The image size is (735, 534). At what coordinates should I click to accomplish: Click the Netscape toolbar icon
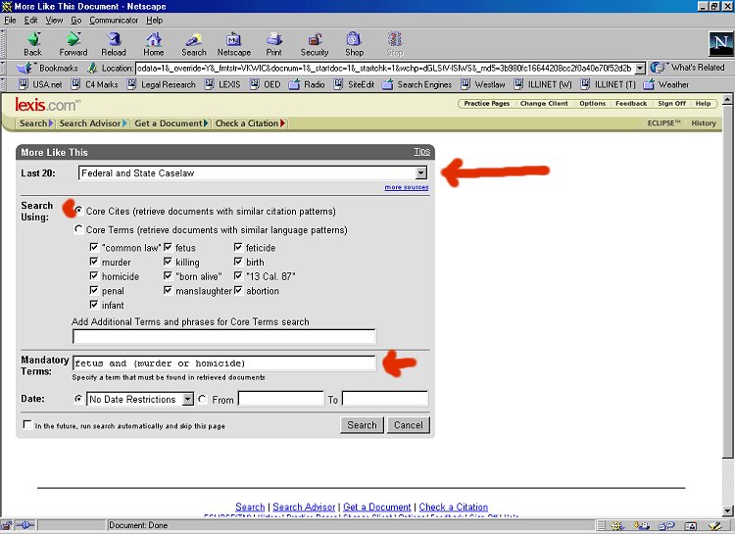[234, 44]
